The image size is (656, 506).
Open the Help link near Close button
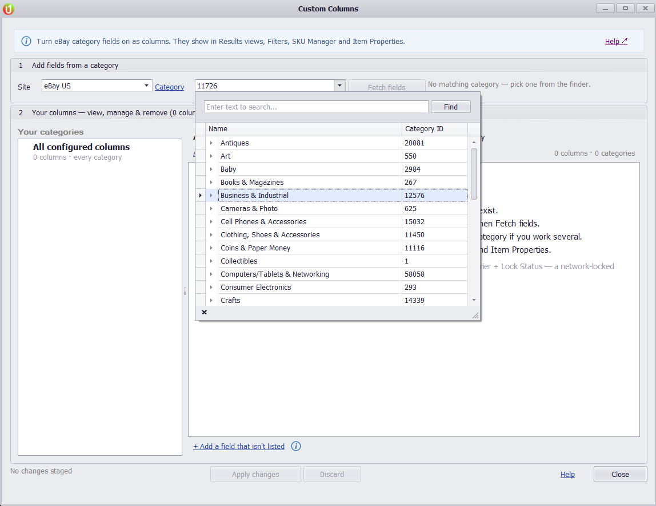tap(567, 474)
